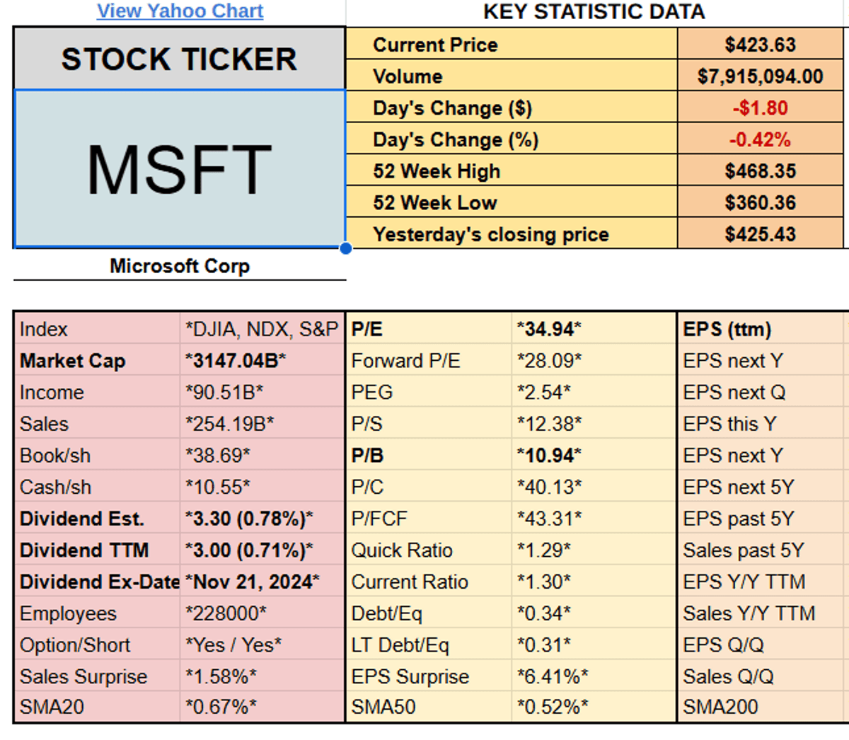Open the View Yahoo Chart link
Screen dimensions: 849x740
click(x=180, y=11)
